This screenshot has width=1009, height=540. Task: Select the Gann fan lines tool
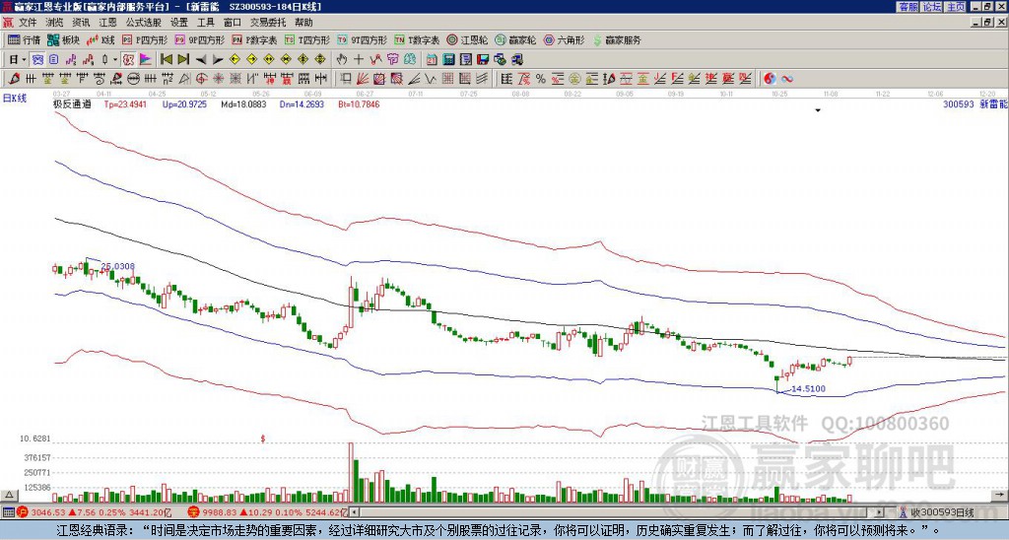pyautogui.click(x=362, y=79)
